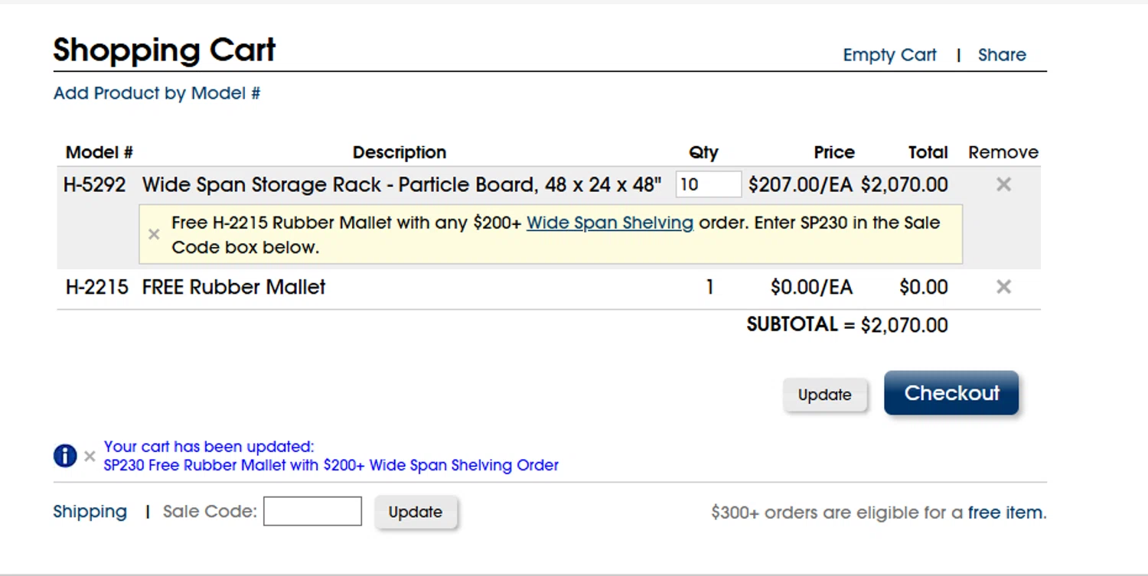The height and width of the screenshot is (576, 1148).
Task: Open the Empty Cart link
Action: pos(889,55)
